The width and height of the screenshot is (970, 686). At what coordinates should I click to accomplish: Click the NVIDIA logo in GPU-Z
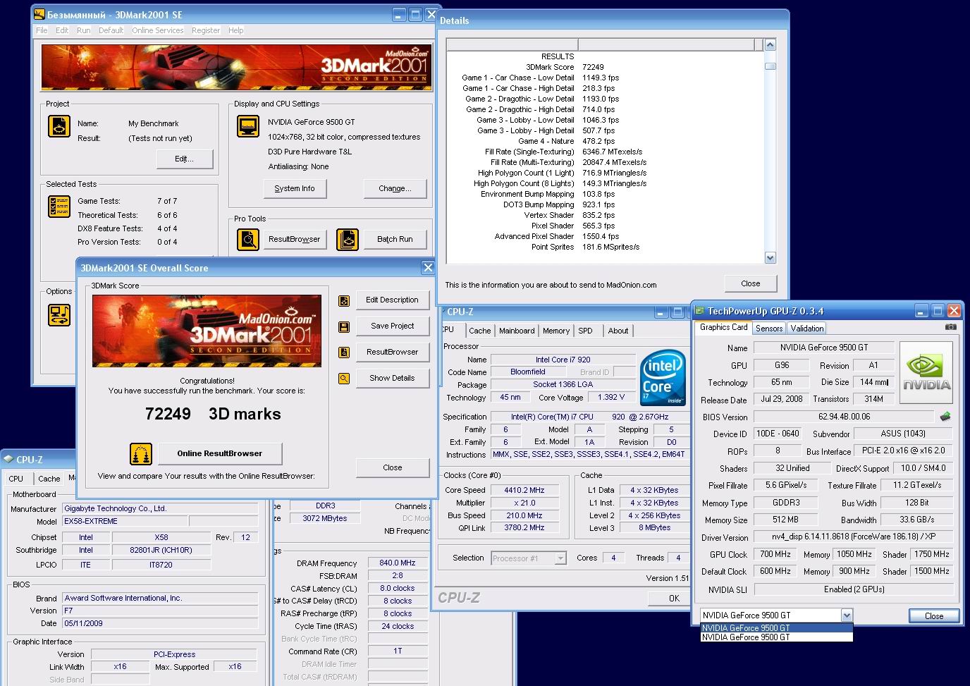click(927, 373)
